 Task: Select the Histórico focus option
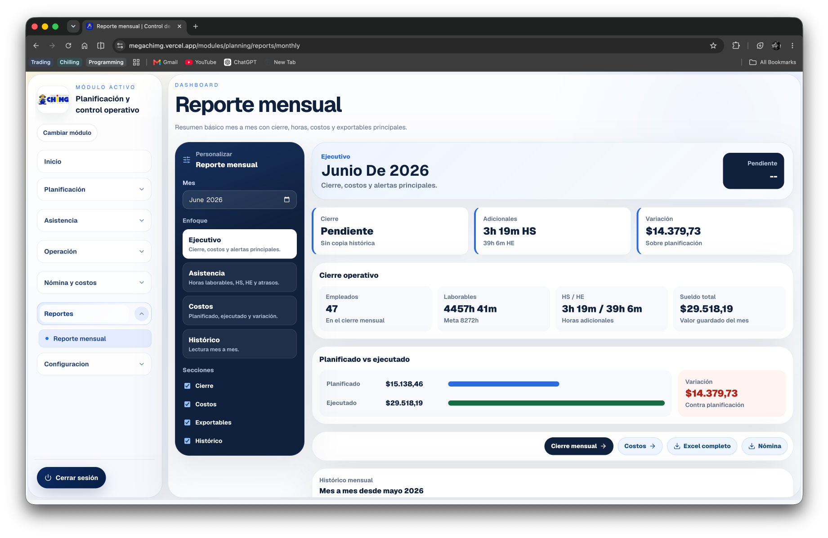click(x=239, y=344)
